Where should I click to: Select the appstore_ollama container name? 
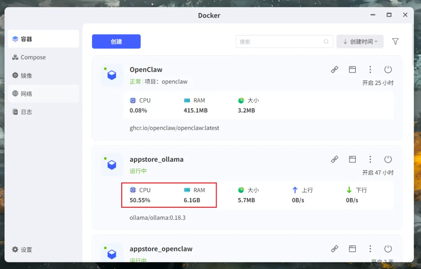tap(157, 159)
